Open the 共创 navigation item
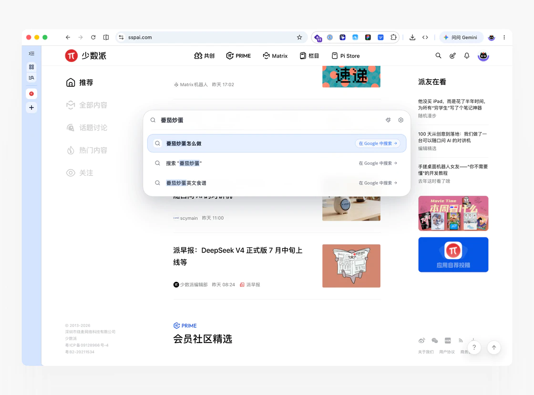The image size is (534, 395). point(205,56)
